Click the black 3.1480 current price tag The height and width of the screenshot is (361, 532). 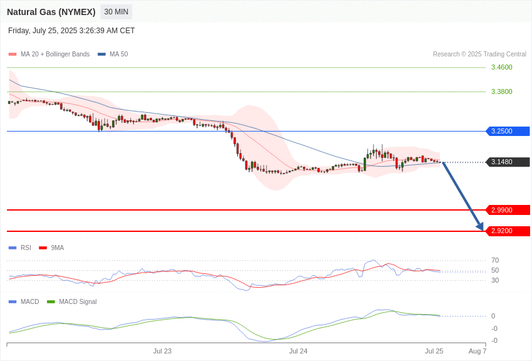click(x=508, y=162)
